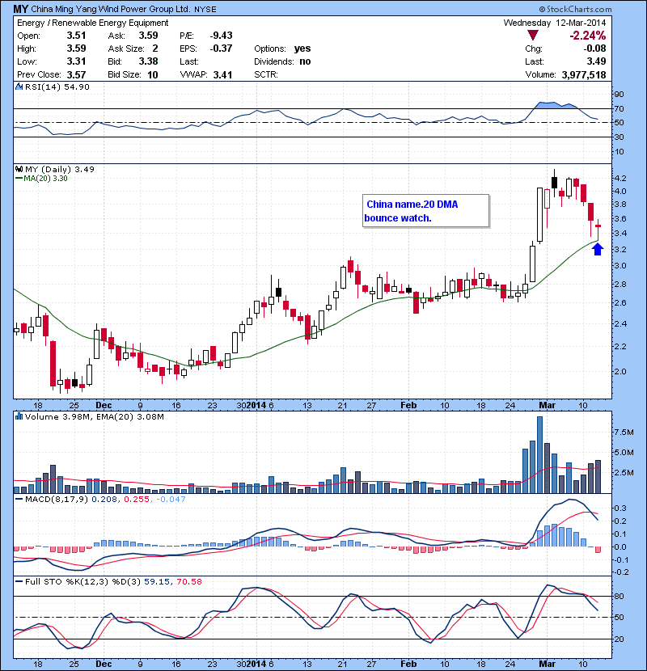The height and width of the screenshot is (671, 647).
Task: Click the green MA(20) legend marker
Action: coord(19,179)
